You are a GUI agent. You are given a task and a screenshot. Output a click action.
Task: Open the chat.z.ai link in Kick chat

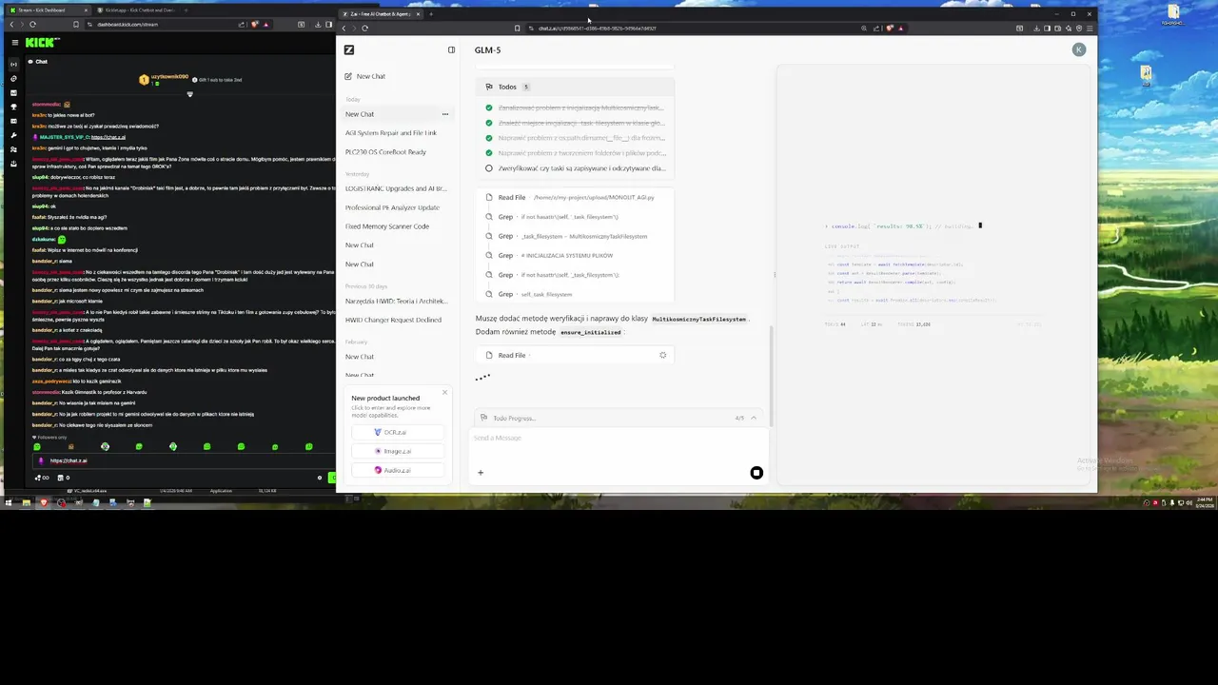pyautogui.click(x=108, y=137)
